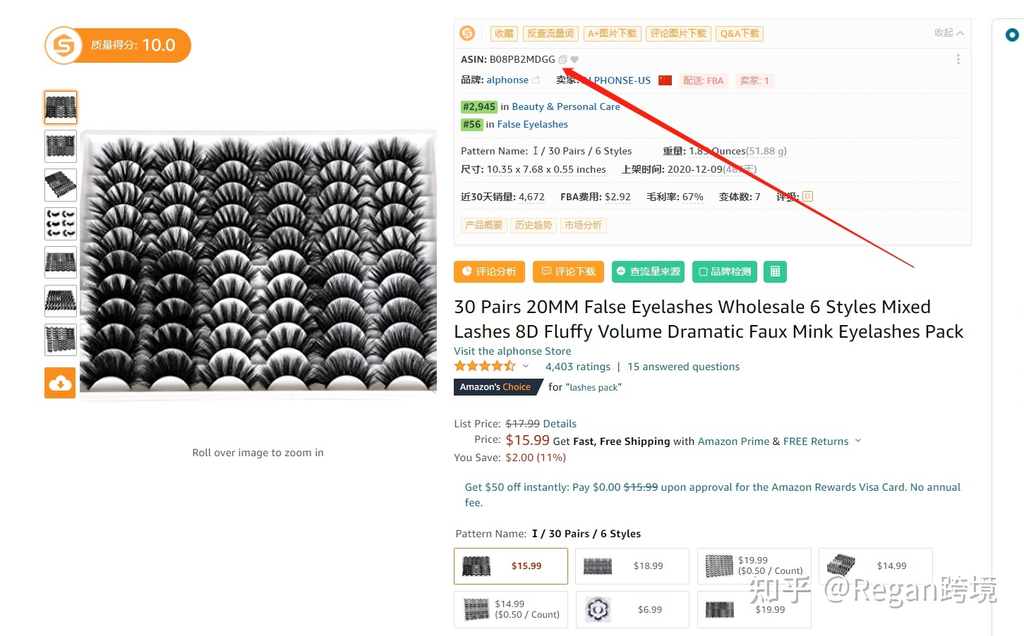This screenshot has height=636, width=1024.
Task: Select the fourth product thumbnail showing lash styles
Action: (x=61, y=224)
